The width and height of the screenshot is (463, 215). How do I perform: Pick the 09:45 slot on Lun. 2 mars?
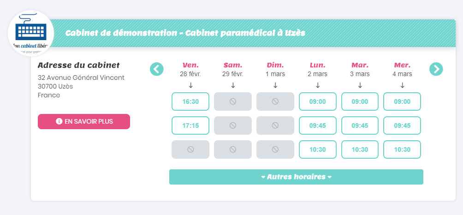point(318,125)
